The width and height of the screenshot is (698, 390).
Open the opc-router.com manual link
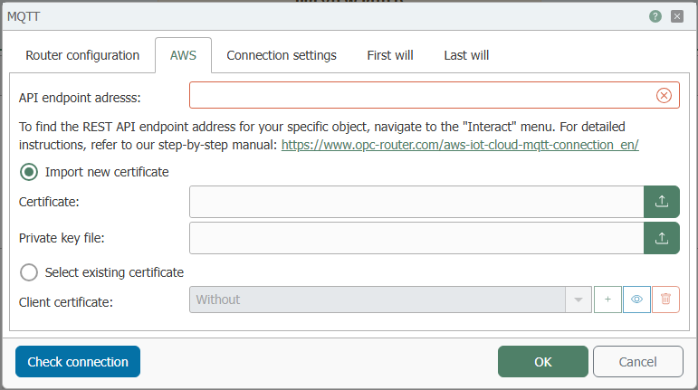(460, 145)
